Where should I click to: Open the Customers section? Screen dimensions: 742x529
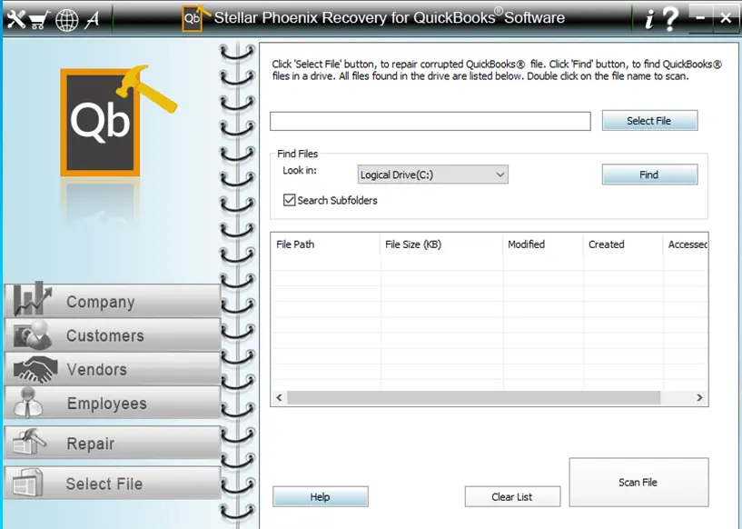113,334
